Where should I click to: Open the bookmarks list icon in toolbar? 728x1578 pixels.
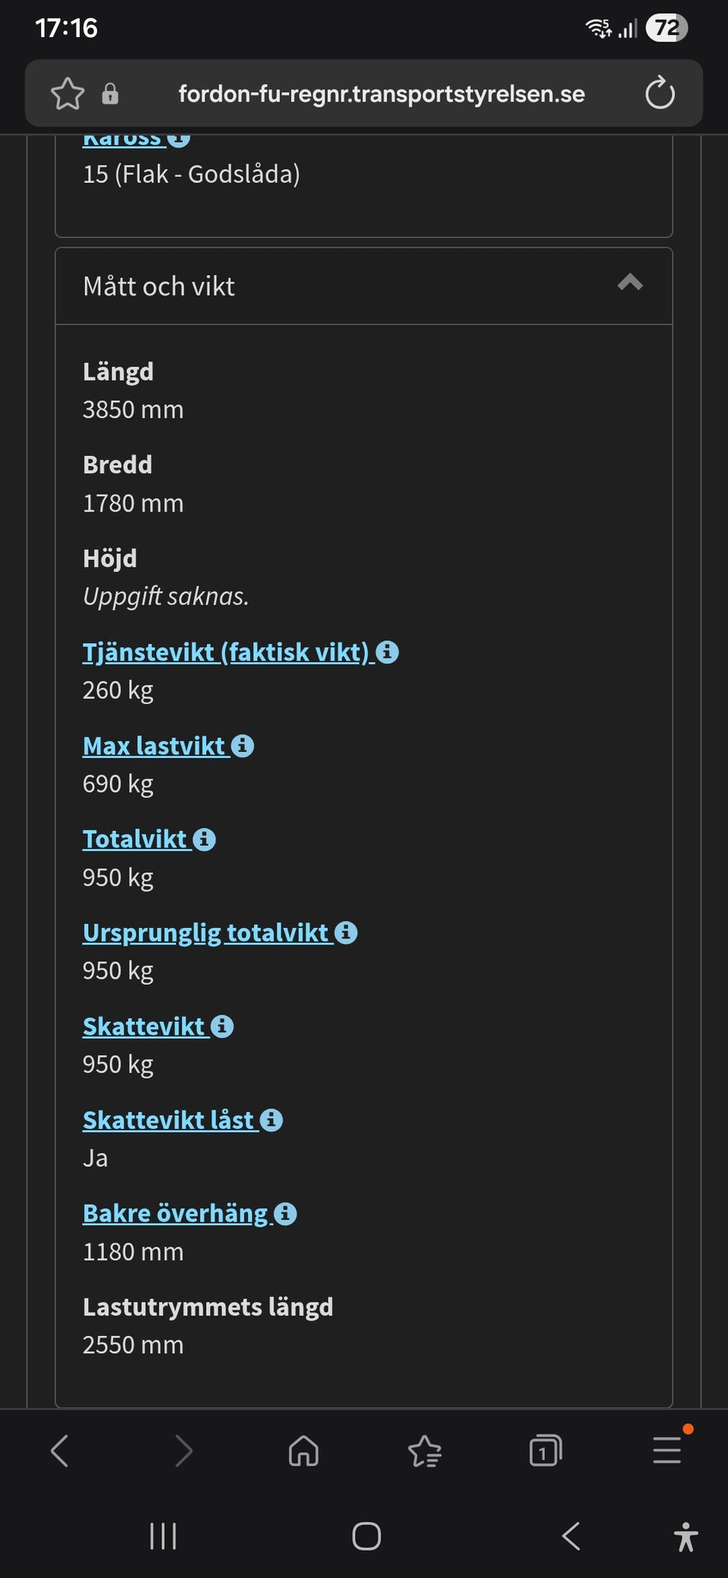tap(425, 1451)
